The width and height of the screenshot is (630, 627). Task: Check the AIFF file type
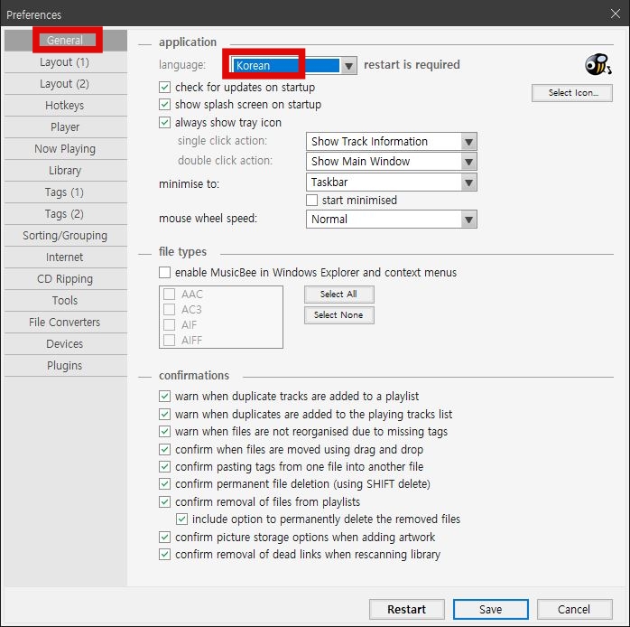169,341
